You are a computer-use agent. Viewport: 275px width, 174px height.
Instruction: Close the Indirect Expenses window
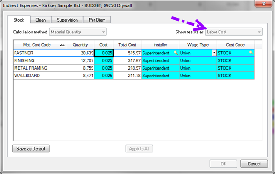pos(264,4)
